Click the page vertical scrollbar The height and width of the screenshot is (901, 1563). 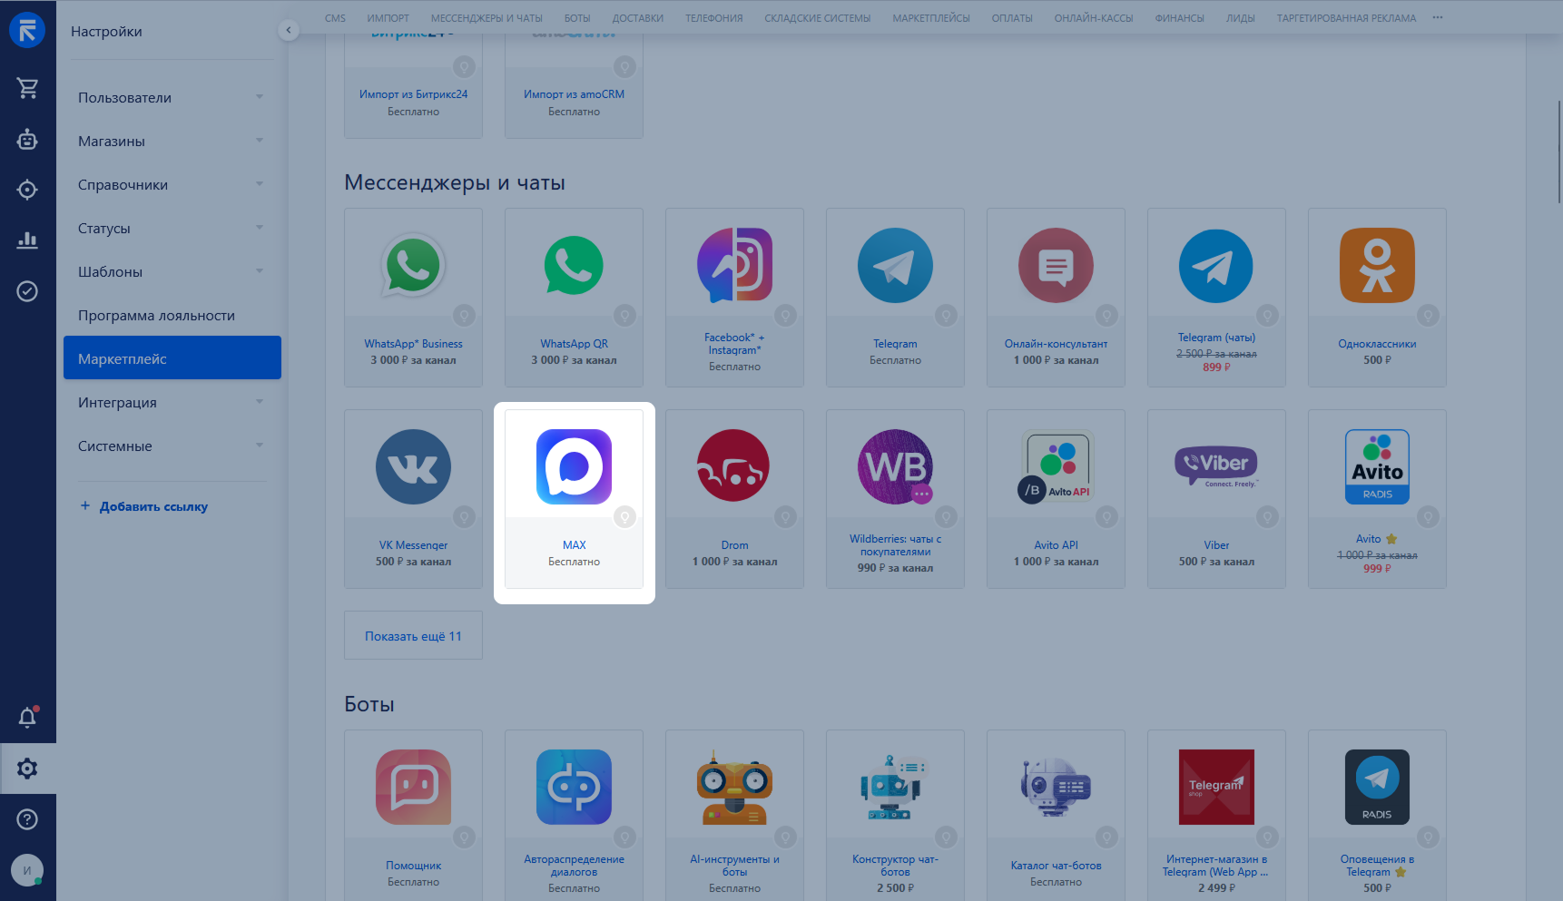[x=1558, y=154]
